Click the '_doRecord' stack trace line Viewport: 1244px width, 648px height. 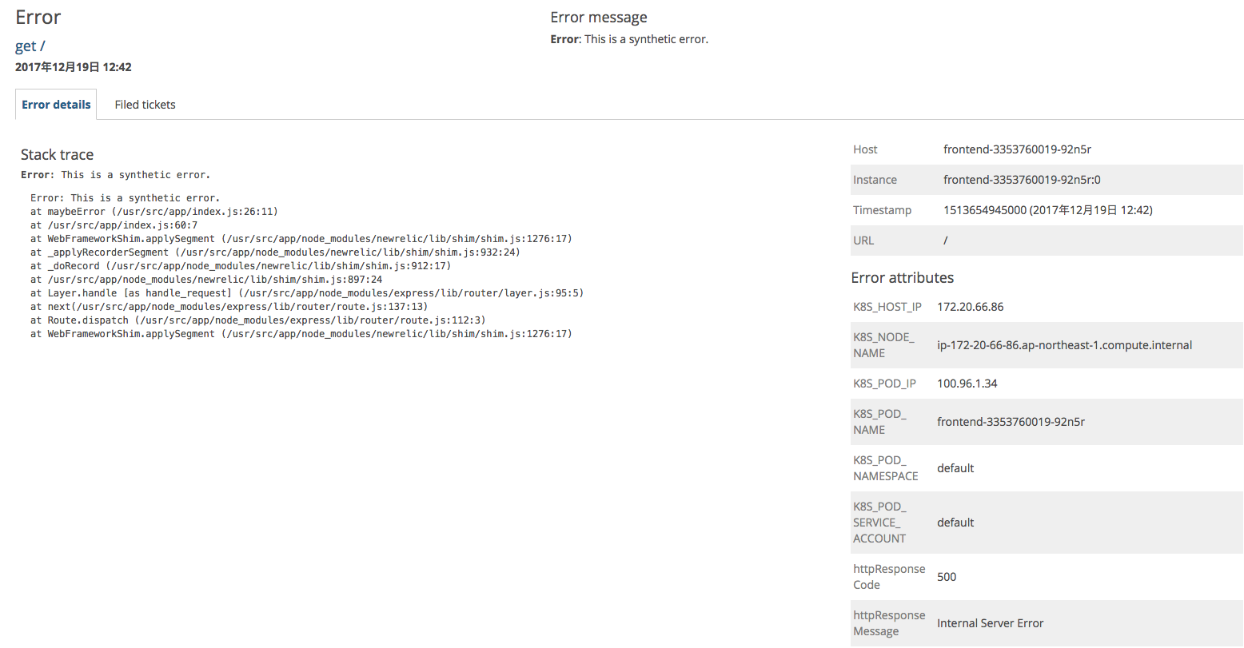pyautogui.click(x=241, y=266)
